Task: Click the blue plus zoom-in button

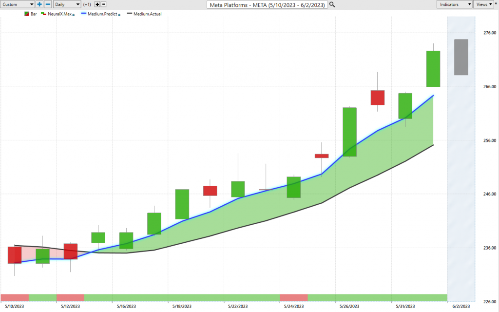Action: 39,4
